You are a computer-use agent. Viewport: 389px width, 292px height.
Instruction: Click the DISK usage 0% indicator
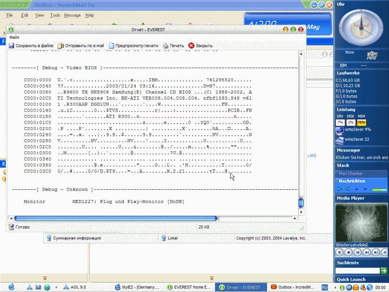coord(351,123)
